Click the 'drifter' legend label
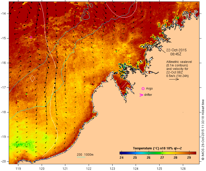206x171 pixels. pos(148,95)
